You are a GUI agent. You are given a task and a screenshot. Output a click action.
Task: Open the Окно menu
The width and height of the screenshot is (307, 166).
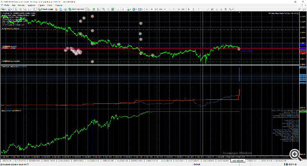pyautogui.click(x=50, y=5)
